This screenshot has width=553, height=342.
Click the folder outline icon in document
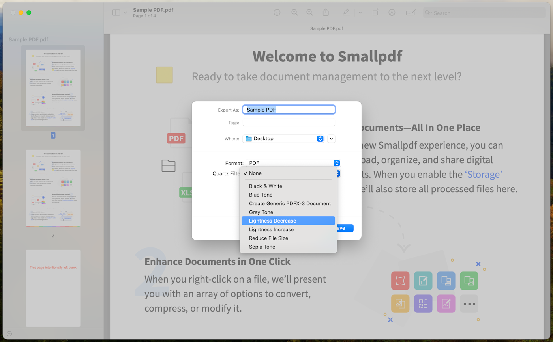[x=169, y=166]
